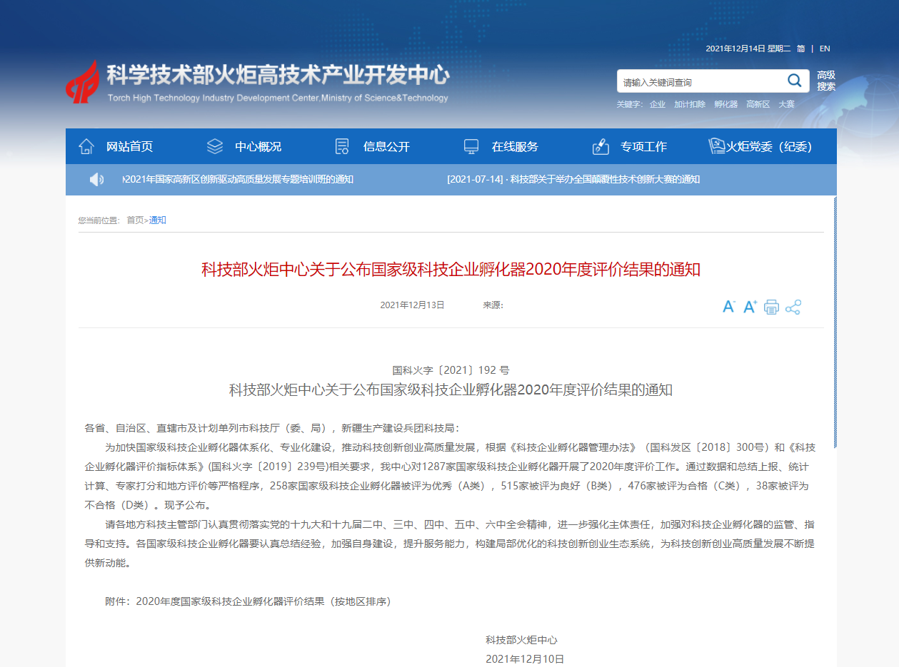Open the 专项工作 menu item
The width and height of the screenshot is (899, 667).
643,146
